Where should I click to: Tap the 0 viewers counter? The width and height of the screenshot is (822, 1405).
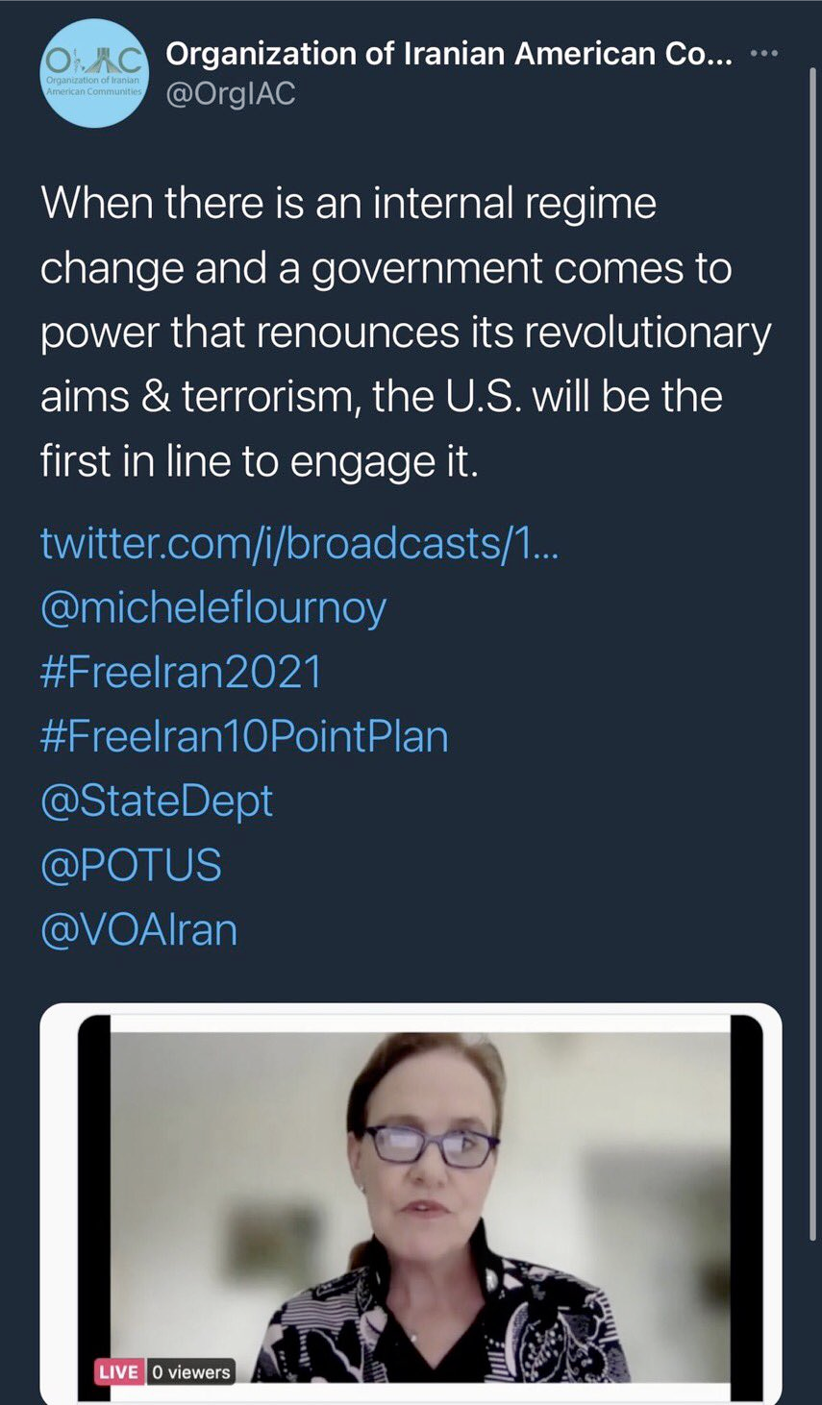[191, 1371]
